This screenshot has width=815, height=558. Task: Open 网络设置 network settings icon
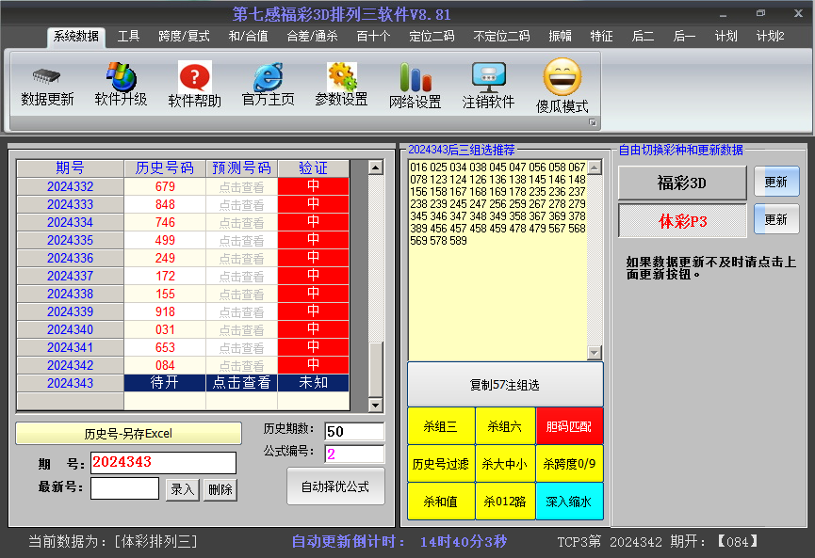tap(415, 77)
